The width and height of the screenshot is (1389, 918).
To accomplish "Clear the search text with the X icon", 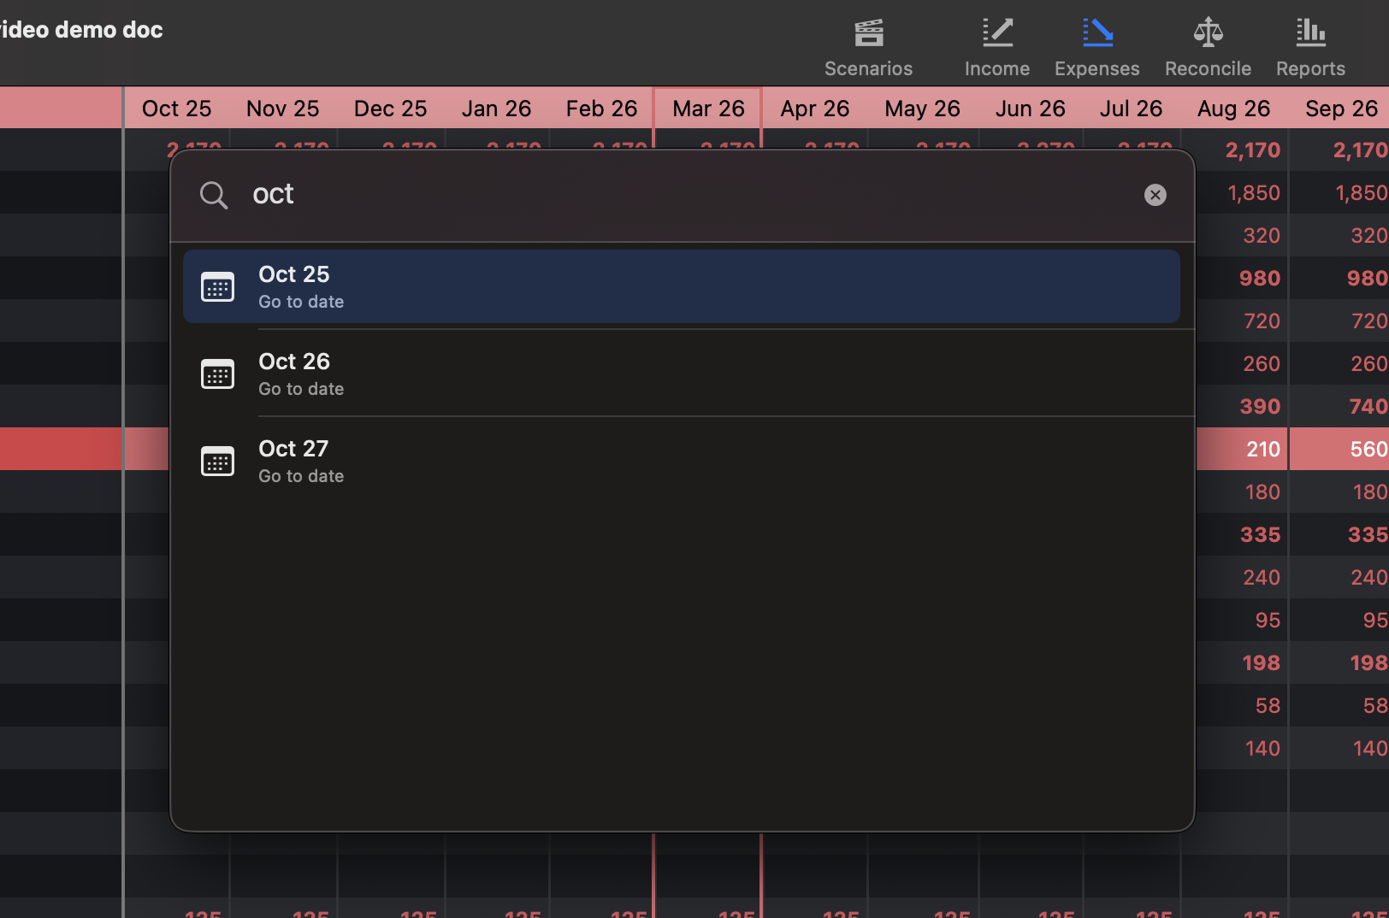I will tap(1156, 195).
